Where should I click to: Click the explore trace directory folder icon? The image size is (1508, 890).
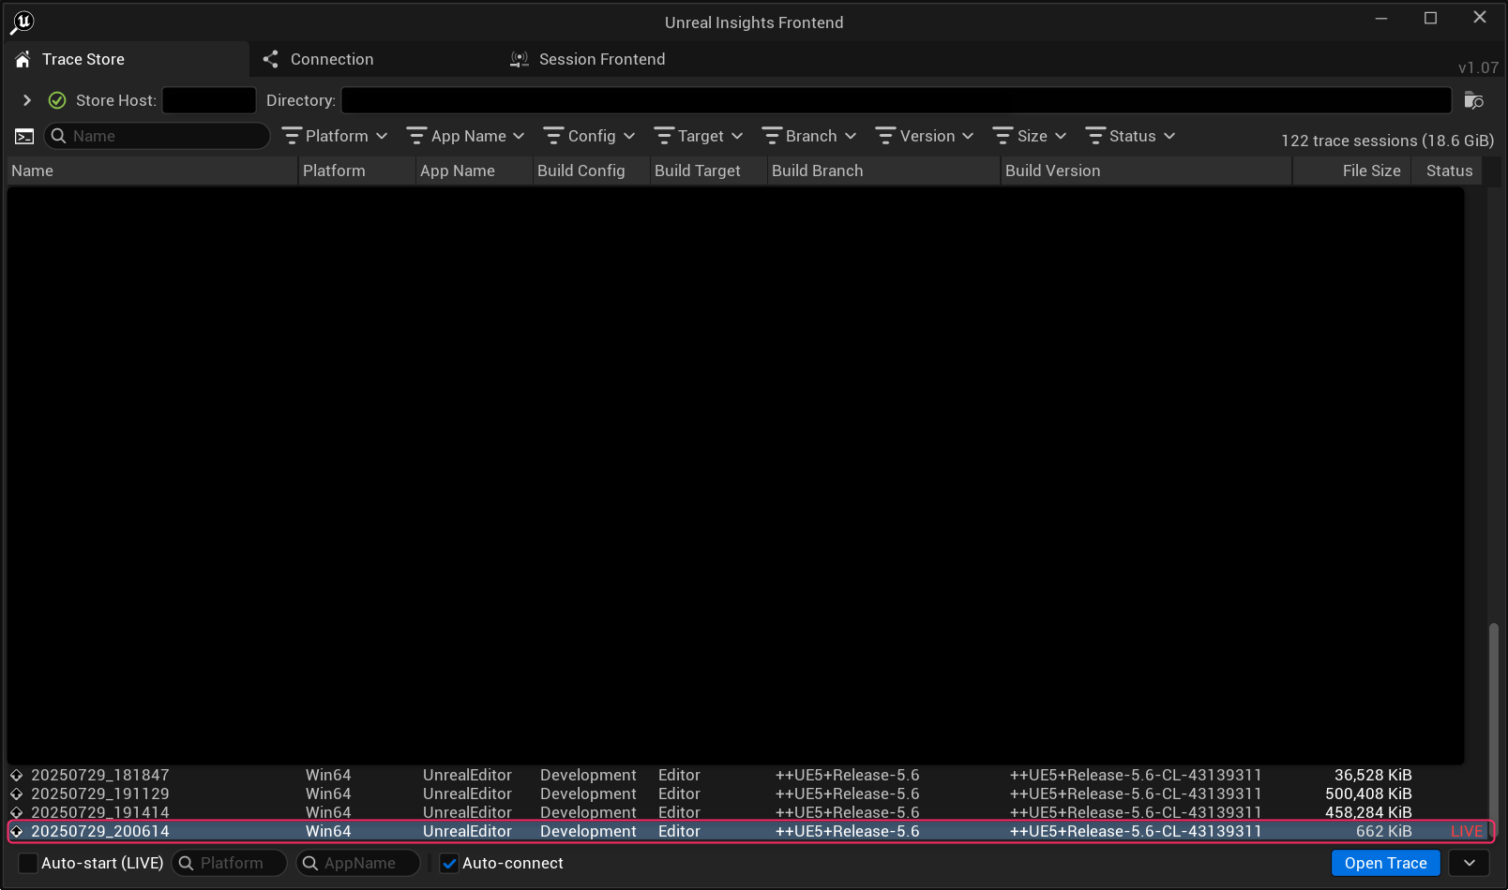click(1473, 100)
